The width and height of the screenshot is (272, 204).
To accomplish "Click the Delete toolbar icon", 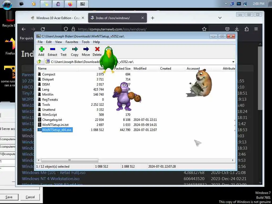I will 97,51.
